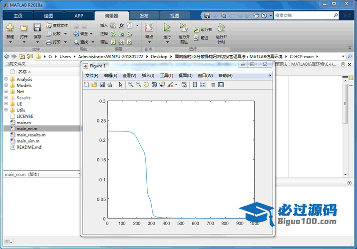Image resolution: width=357 pixels, height=249 pixels.
Task: Select the Pan hand tool in Figure 1
Action: click(x=146, y=85)
